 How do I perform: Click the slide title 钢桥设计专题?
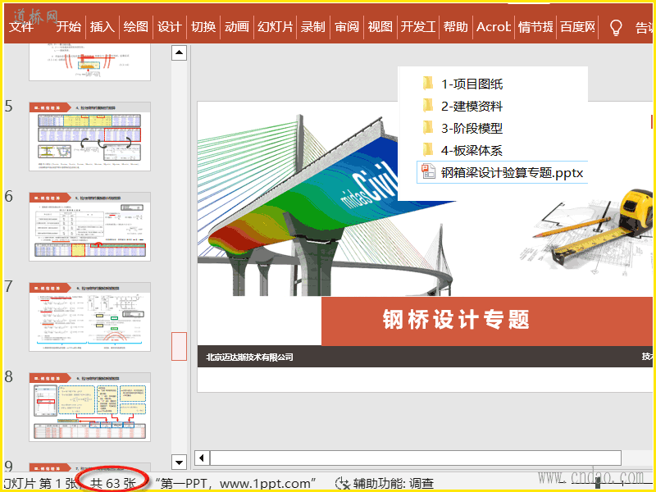(456, 320)
